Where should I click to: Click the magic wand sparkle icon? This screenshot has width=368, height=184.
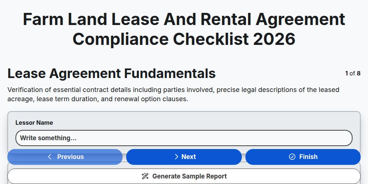click(x=145, y=176)
